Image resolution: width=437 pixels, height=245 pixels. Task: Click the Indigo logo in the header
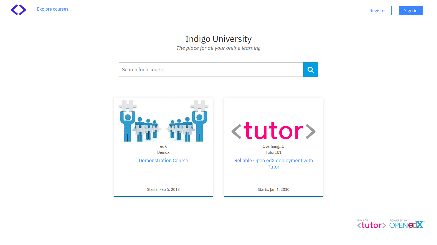coord(18,10)
